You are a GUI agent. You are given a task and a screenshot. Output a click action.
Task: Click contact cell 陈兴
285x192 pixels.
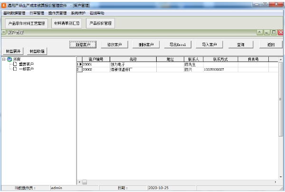click(x=194, y=70)
